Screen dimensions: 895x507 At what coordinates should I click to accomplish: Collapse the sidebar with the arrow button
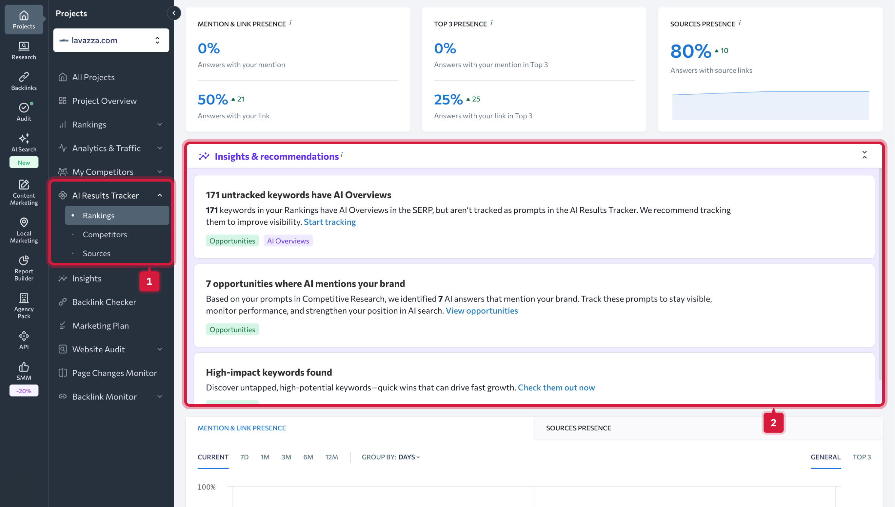pyautogui.click(x=174, y=13)
